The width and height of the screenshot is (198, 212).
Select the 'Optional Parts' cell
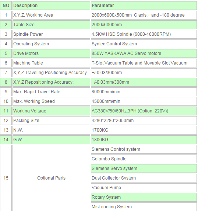tap(51, 178)
